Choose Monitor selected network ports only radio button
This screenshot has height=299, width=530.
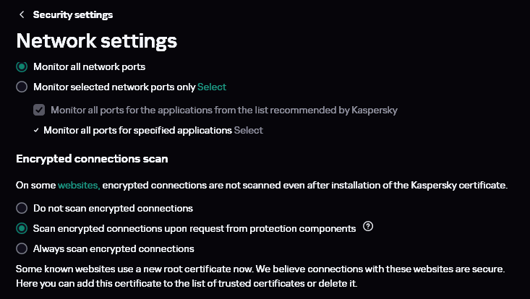(22, 87)
